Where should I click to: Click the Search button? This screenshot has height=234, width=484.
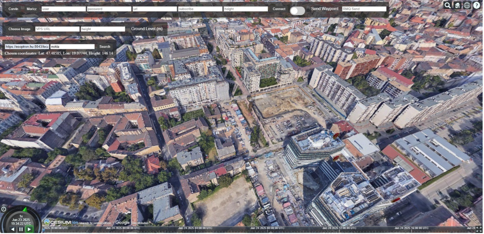pos(105,46)
